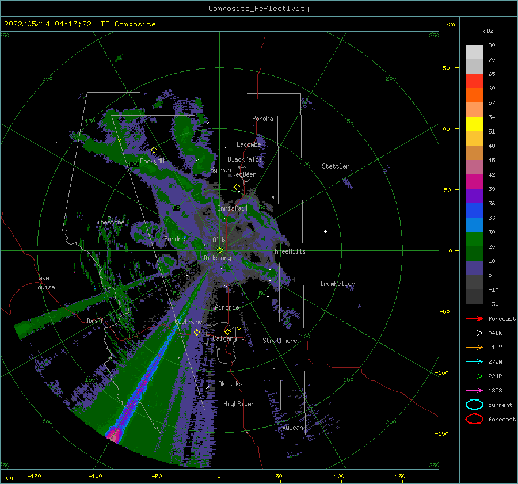Image resolution: width=518 pixels, height=484 pixels.
Task: Click the yellow diamond marker near Red Deer
Action: [237, 187]
